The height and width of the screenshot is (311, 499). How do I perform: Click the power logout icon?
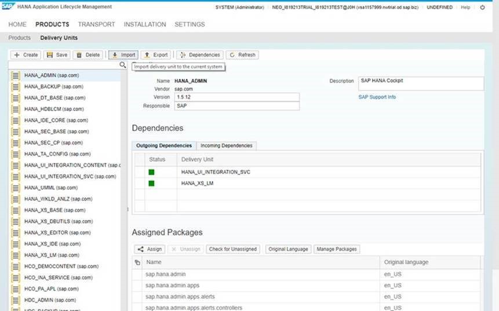click(x=482, y=7)
